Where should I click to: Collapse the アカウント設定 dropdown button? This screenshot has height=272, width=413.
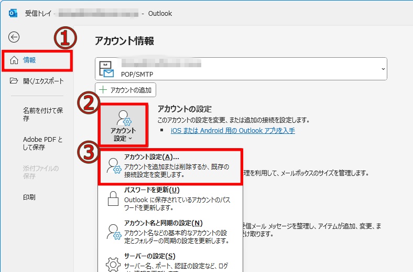[124, 125]
